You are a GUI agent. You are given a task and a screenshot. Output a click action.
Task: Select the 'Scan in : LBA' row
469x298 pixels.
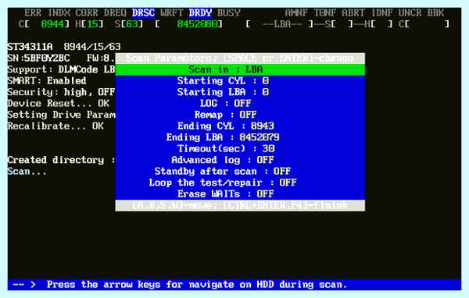click(240, 69)
